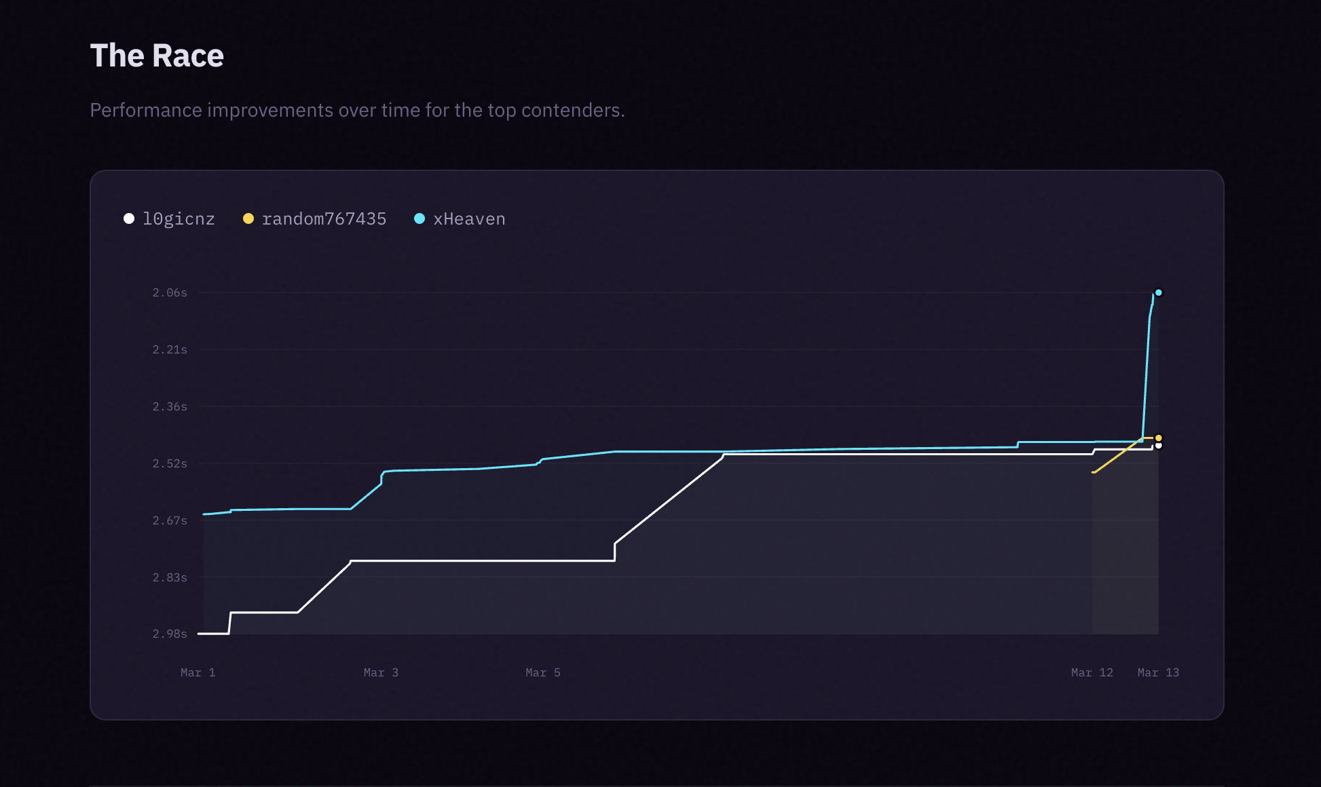Image resolution: width=1321 pixels, height=787 pixels.
Task: Click the Mar 5 axis label
Action: pyautogui.click(x=542, y=672)
